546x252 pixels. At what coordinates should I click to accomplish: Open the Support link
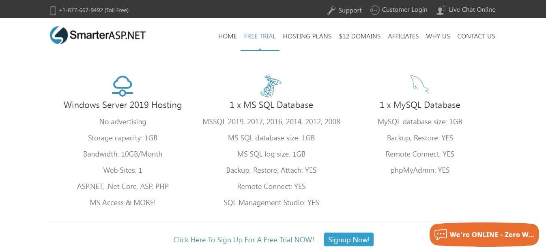350,11
